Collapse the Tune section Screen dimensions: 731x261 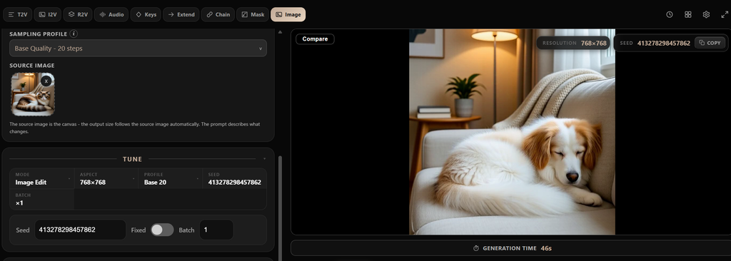click(264, 159)
